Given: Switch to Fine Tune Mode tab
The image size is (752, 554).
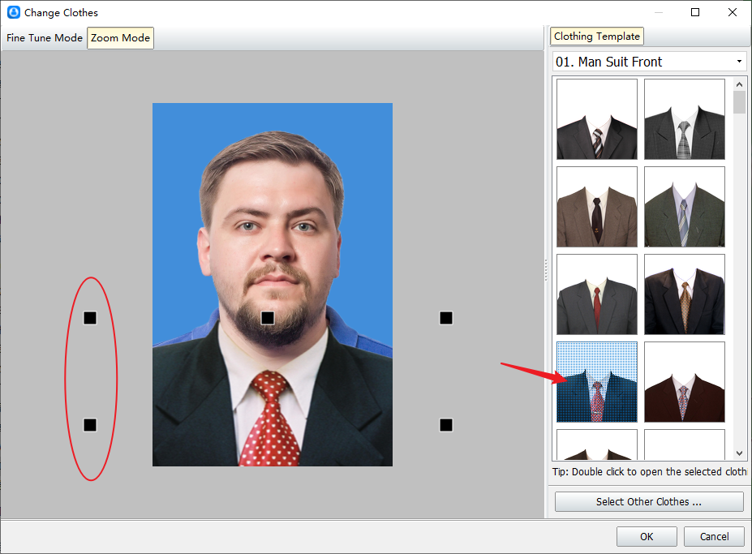Looking at the screenshot, I should (44, 38).
